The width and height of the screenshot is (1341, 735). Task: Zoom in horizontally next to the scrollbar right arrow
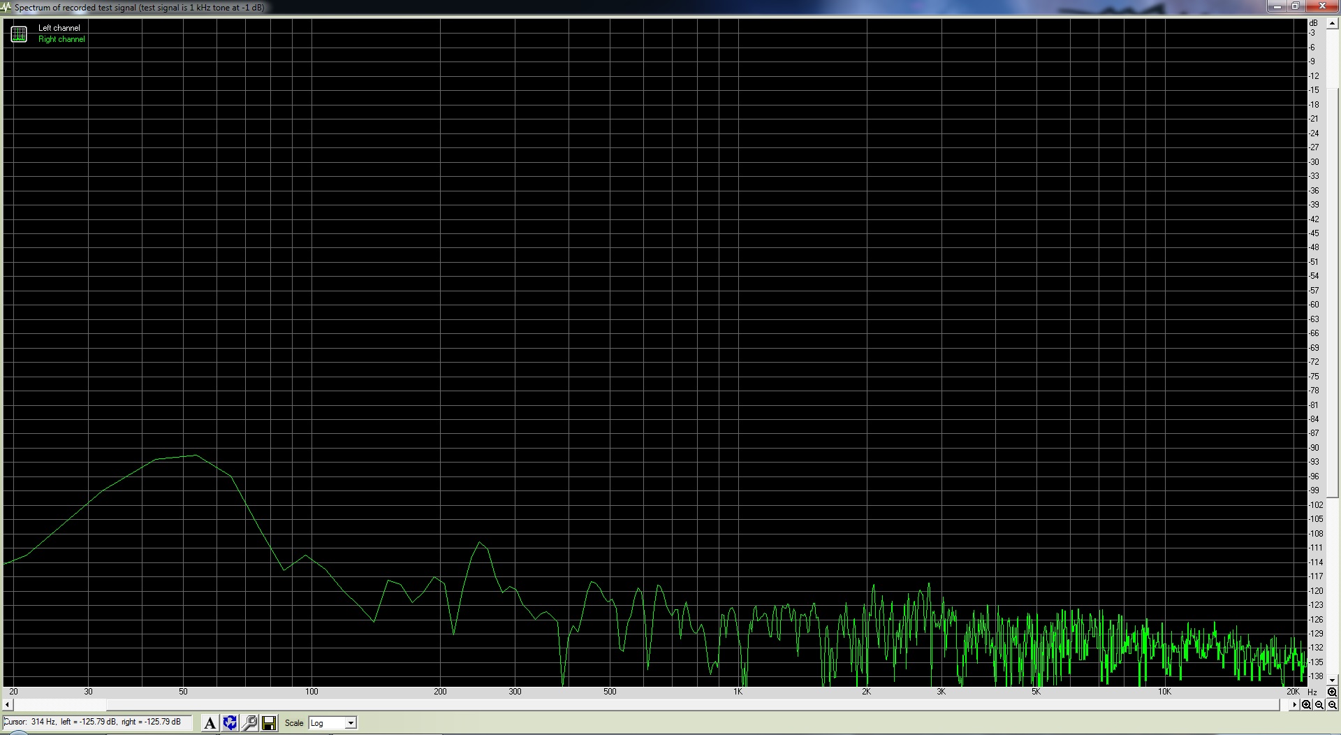tap(1306, 704)
